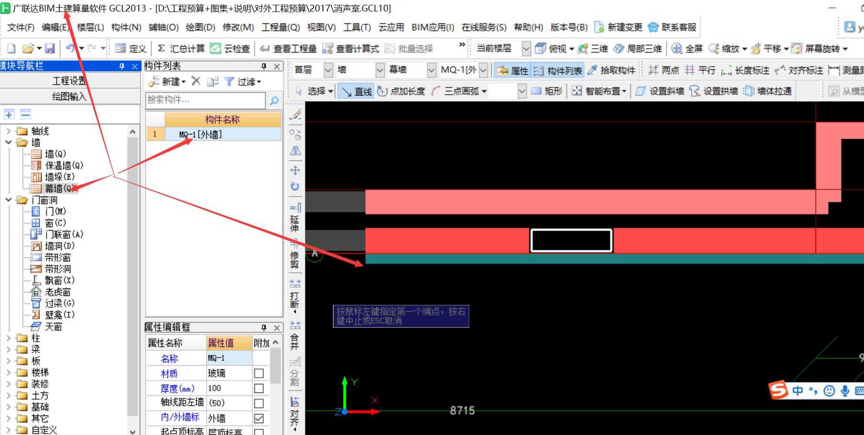Open the MQ-1 component dropdown
The height and width of the screenshot is (435, 864).
click(483, 70)
